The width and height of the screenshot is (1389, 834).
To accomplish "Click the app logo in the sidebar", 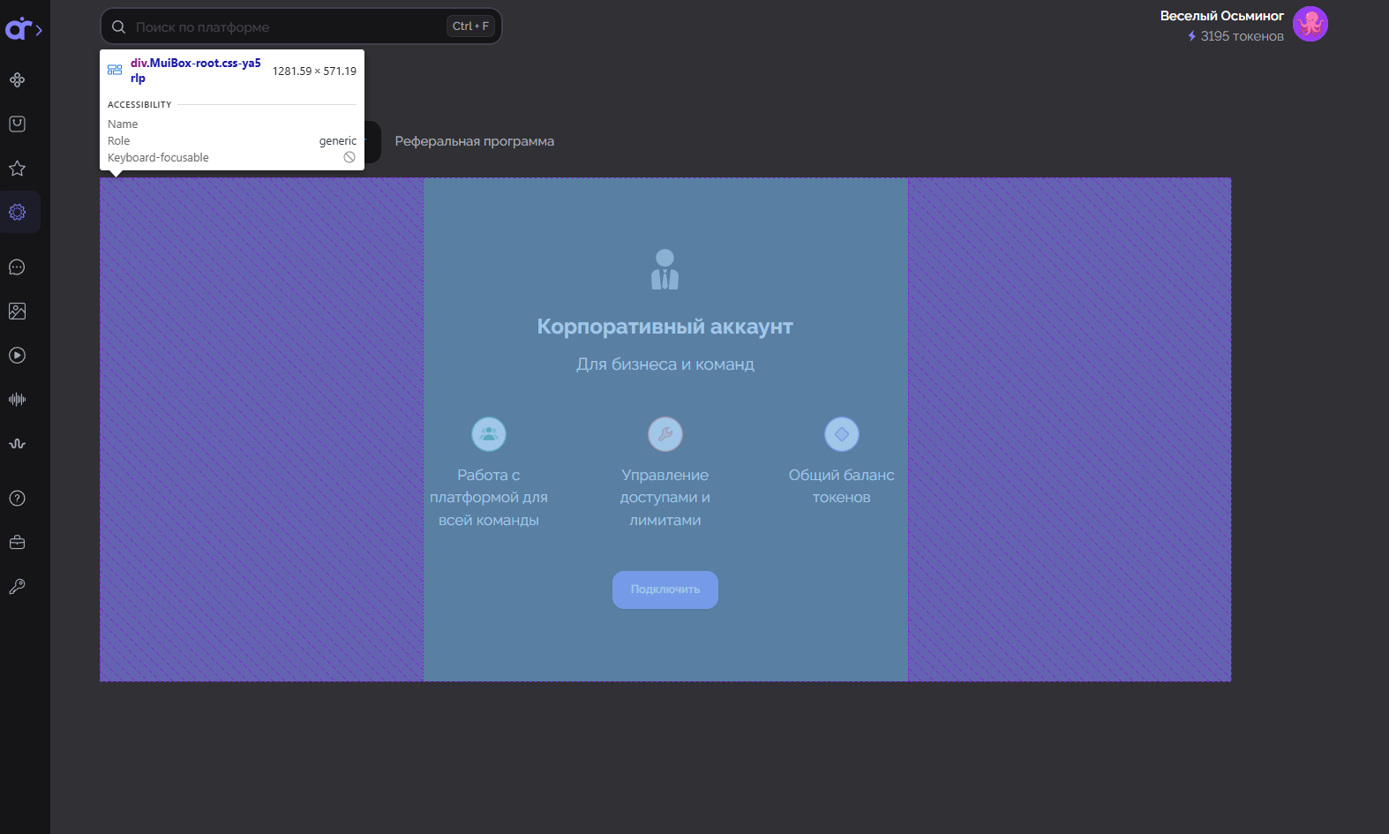I will (18, 29).
